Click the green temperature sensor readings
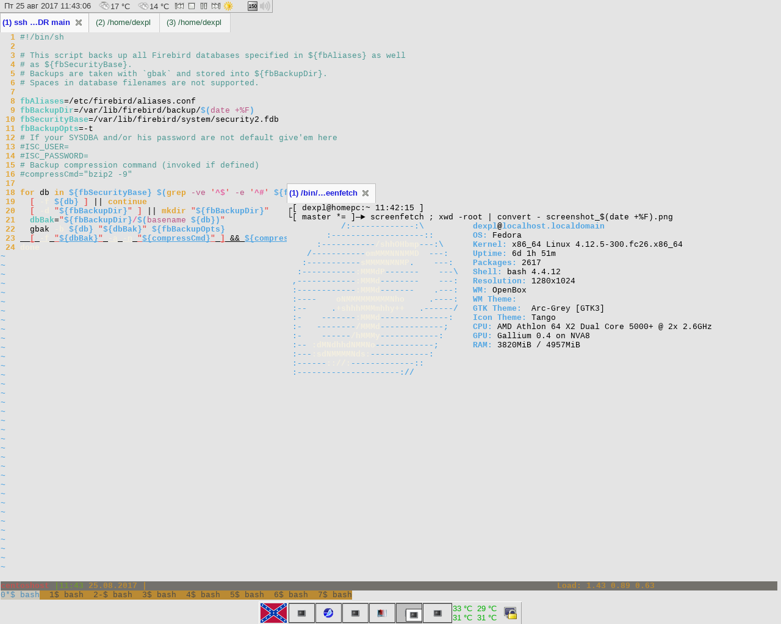 [x=475, y=613]
